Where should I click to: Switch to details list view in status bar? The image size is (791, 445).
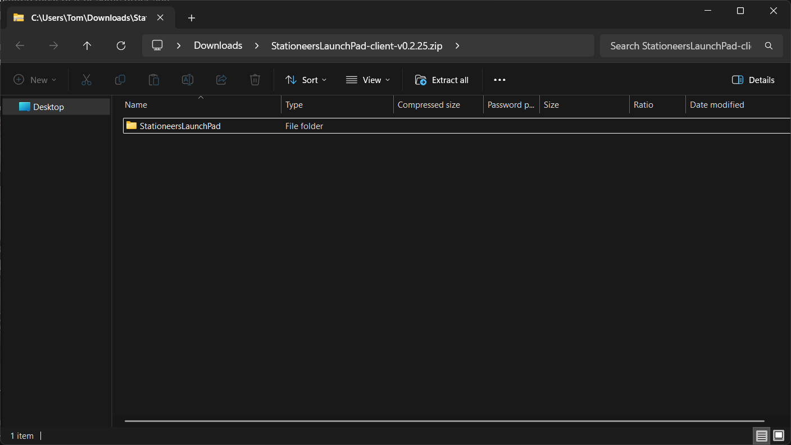click(x=761, y=435)
